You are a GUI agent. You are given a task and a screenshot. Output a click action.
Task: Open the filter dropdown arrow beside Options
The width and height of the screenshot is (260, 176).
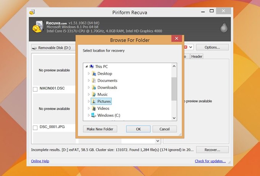pos(191,47)
